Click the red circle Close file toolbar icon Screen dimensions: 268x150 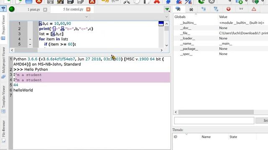coord(39,2)
